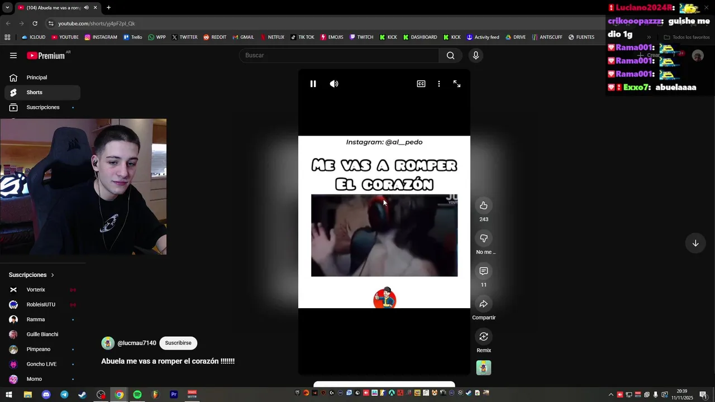Open the ANTISCUFF bookmark
715x402 pixels.
[547, 37]
